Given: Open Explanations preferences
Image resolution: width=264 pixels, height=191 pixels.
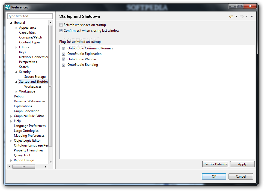Looking at the screenshot, I should point(23,106).
